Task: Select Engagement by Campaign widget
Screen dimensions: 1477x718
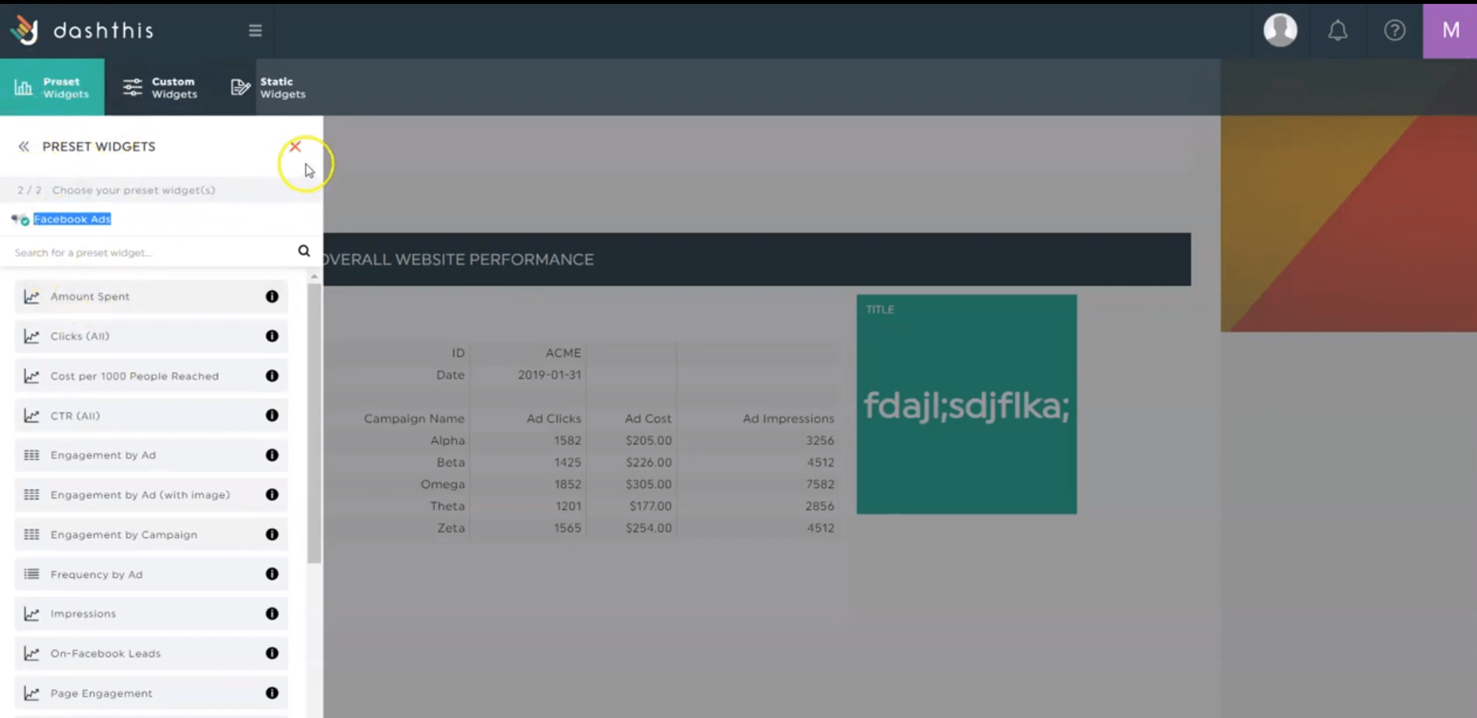Action: [x=151, y=535]
